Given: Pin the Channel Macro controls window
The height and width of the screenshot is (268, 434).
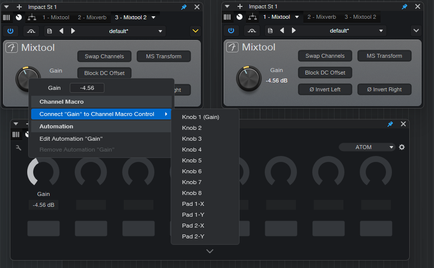Looking at the screenshot, I should (x=390, y=124).
